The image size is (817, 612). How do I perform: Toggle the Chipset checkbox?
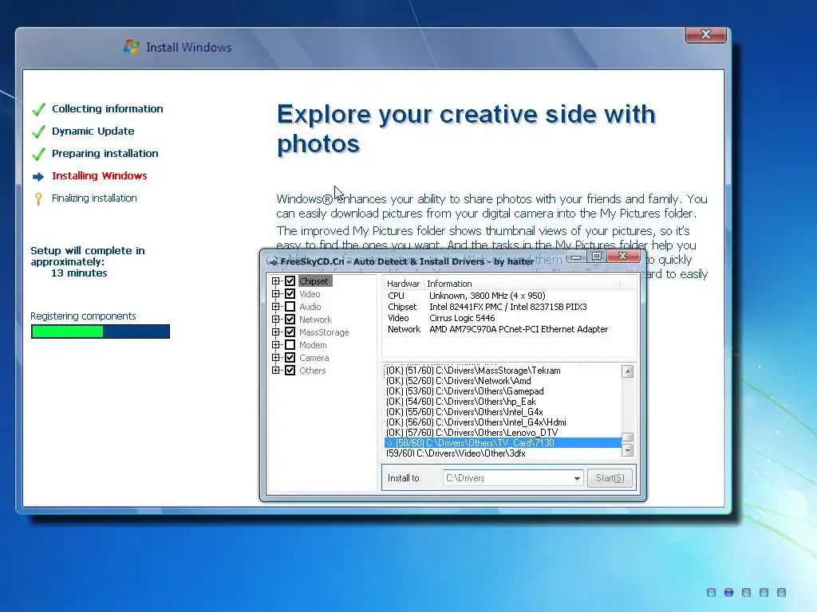[x=290, y=281]
